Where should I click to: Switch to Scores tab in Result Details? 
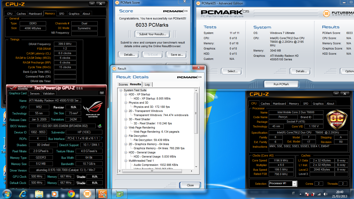123,84
